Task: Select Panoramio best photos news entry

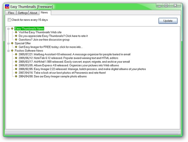Action: pos(62,73)
